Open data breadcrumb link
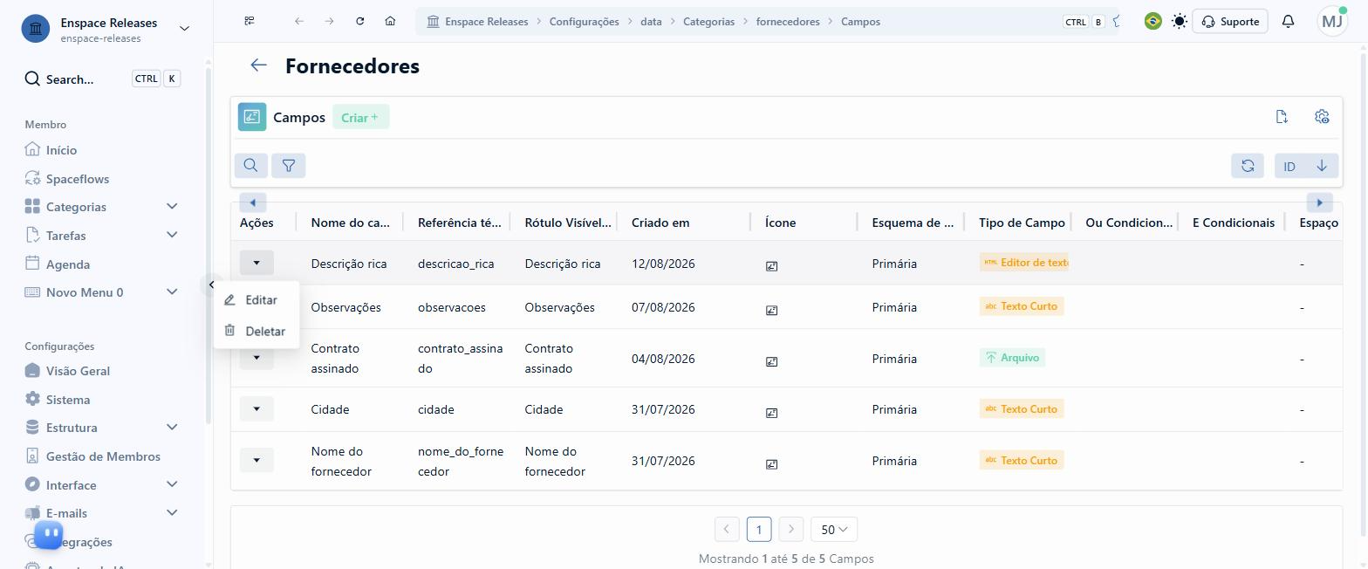The image size is (1368, 569). point(651,22)
